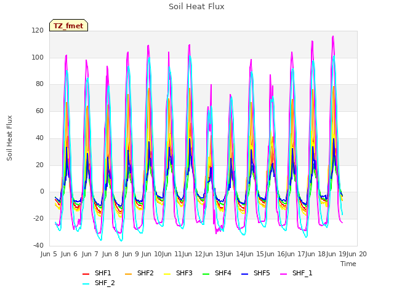Toggle the SHF_2 legend entry
Image resolution: width=394 pixels, height=295 pixels.
pos(98,283)
